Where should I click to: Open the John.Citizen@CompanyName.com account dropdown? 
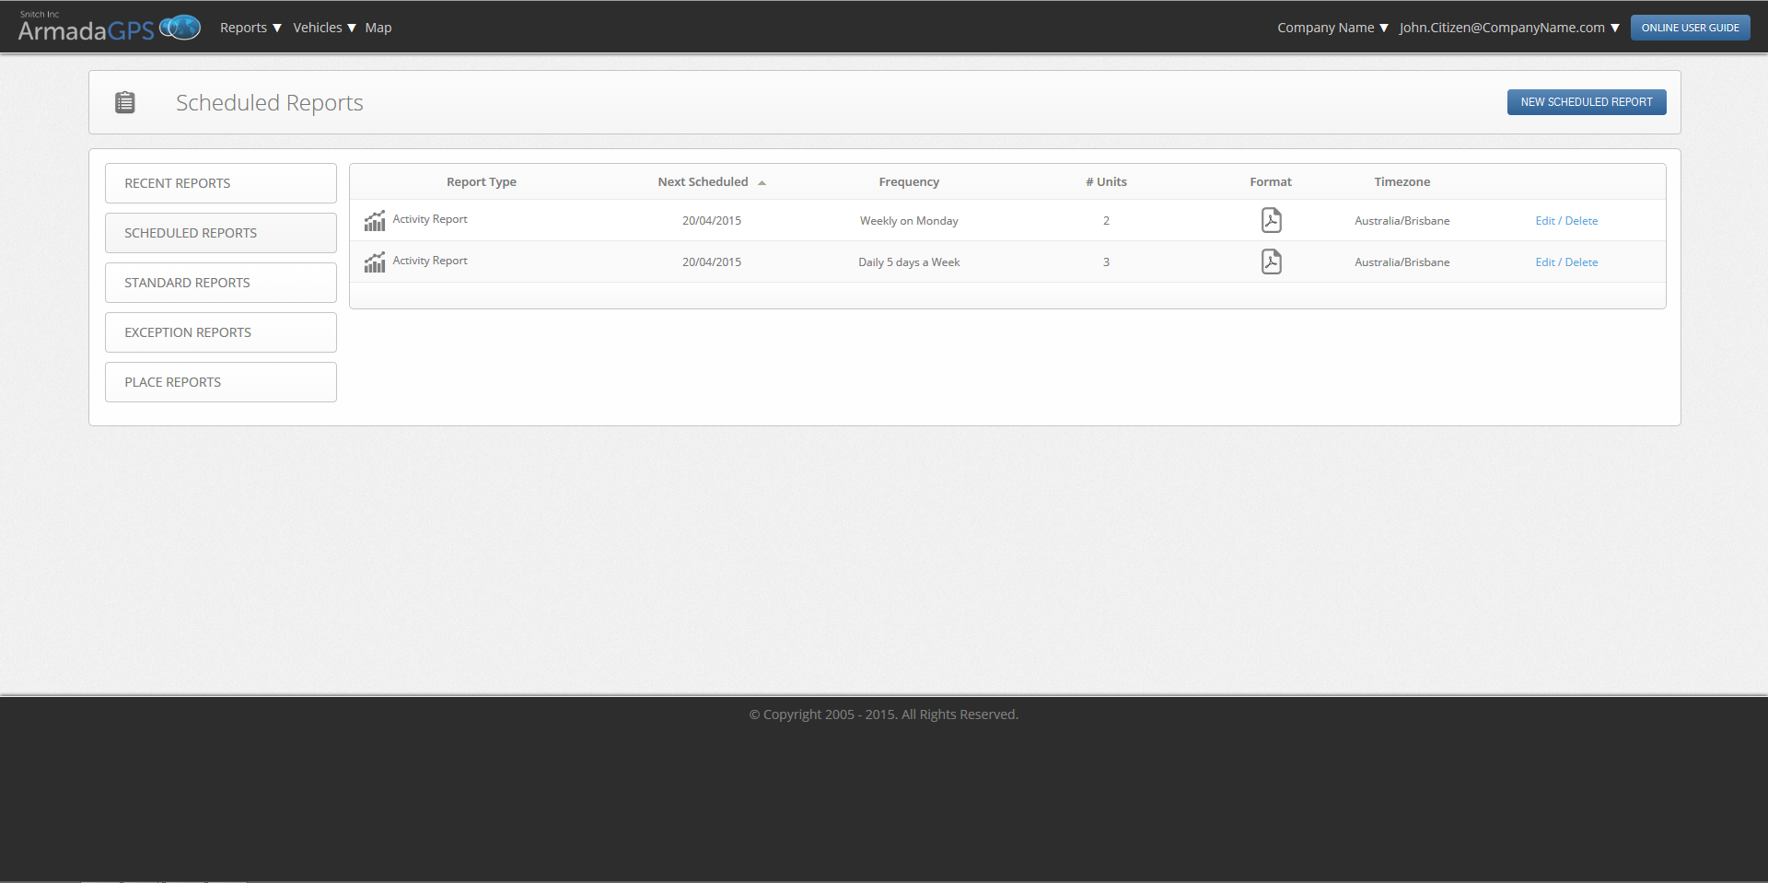pos(1509,28)
